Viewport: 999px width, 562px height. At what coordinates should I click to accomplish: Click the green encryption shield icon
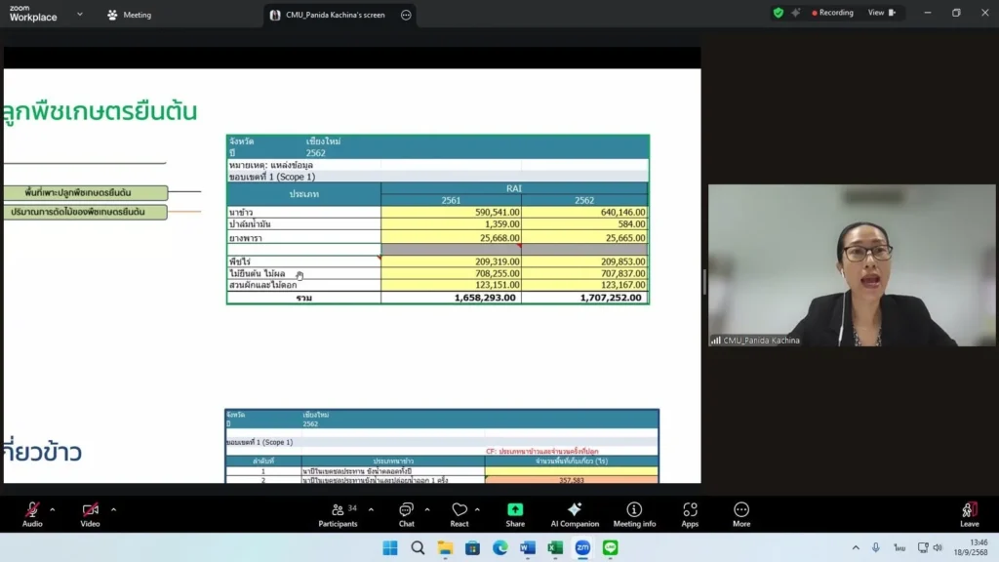click(778, 13)
